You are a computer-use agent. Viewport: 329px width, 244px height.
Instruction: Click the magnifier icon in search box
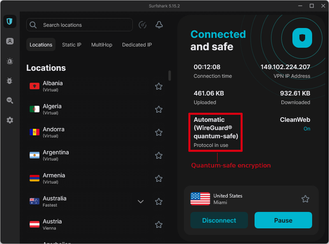point(33,25)
